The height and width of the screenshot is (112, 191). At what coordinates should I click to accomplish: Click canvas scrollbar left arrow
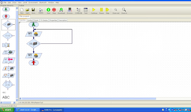20,99
